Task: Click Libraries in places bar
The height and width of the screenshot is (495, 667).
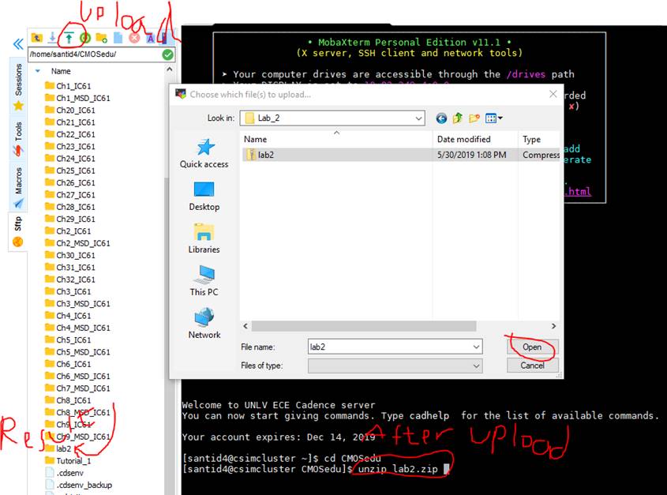Action: (204, 238)
